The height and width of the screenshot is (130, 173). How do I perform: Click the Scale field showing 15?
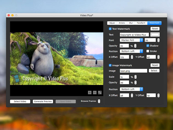coord(124,77)
